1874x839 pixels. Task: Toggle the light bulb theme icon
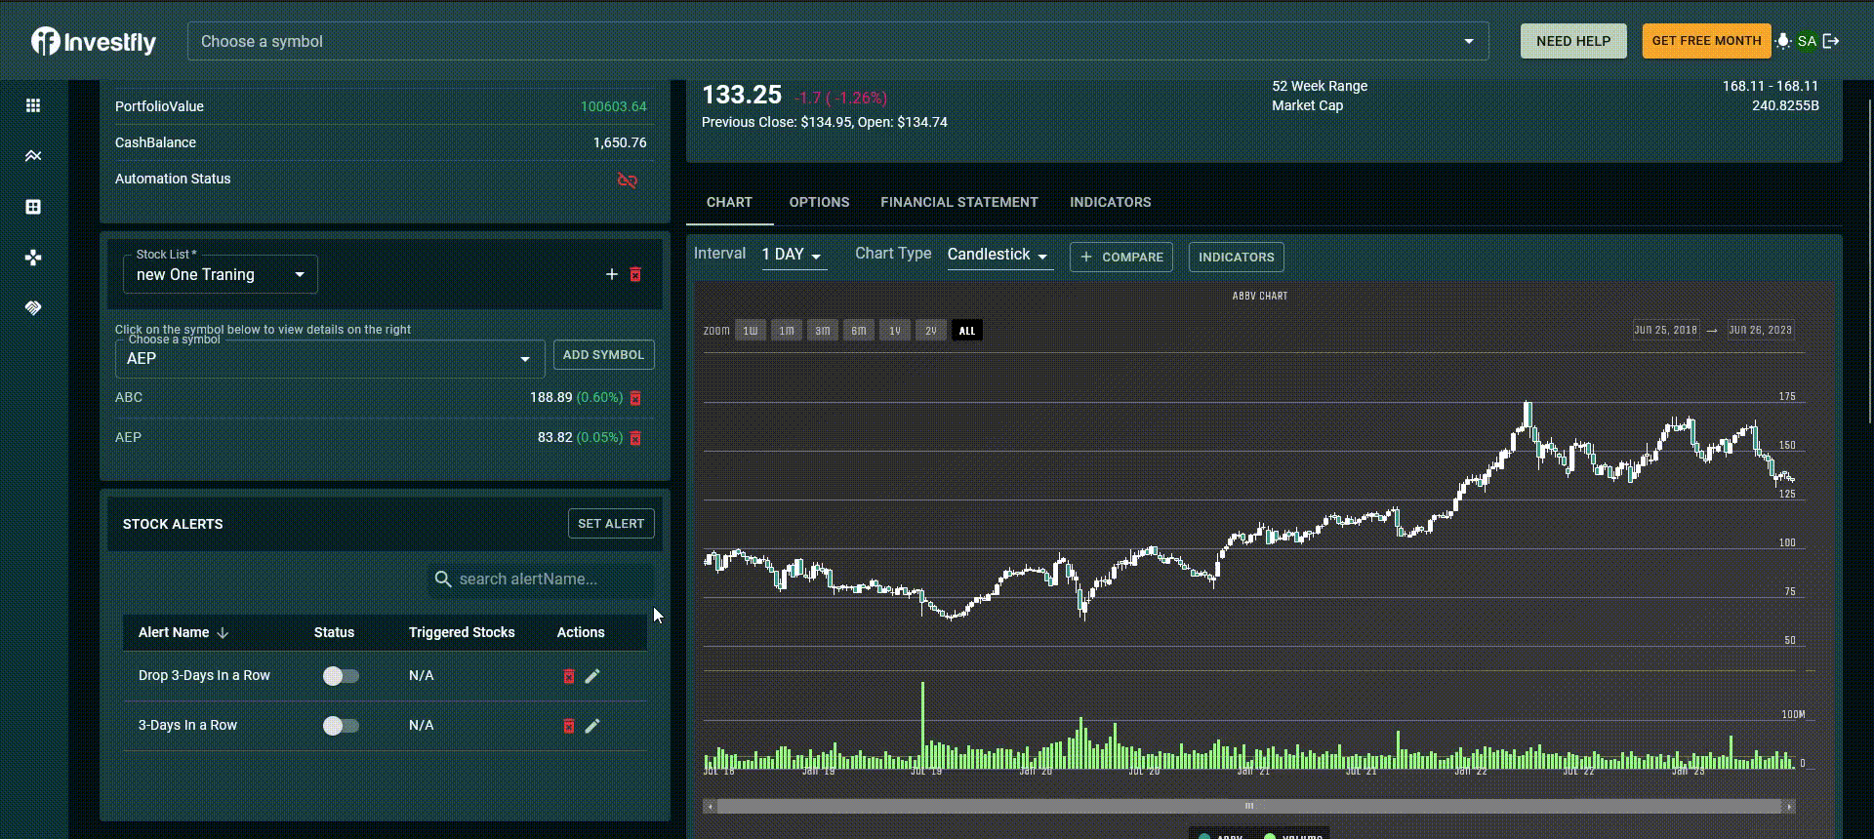pos(1783,41)
